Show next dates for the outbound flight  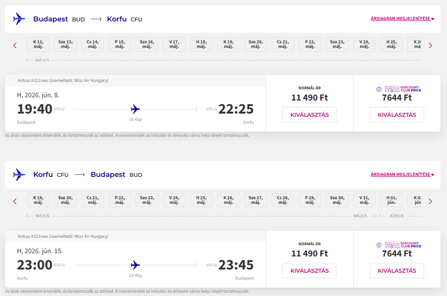[x=430, y=45]
